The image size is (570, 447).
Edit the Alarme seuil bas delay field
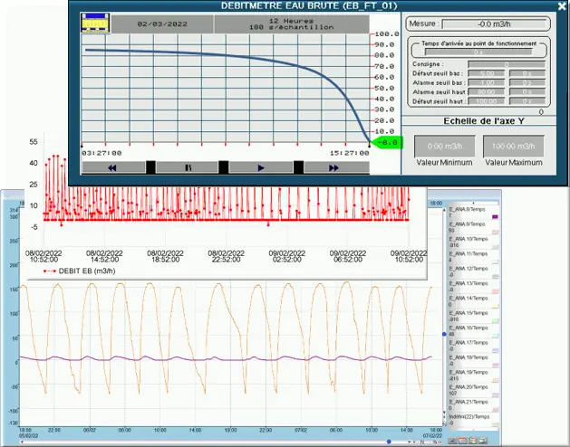tap(527, 82)
